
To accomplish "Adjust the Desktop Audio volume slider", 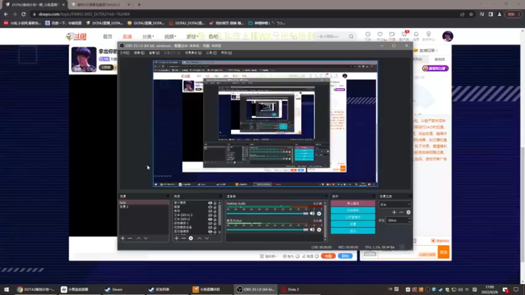I will [x=267, y=214].
